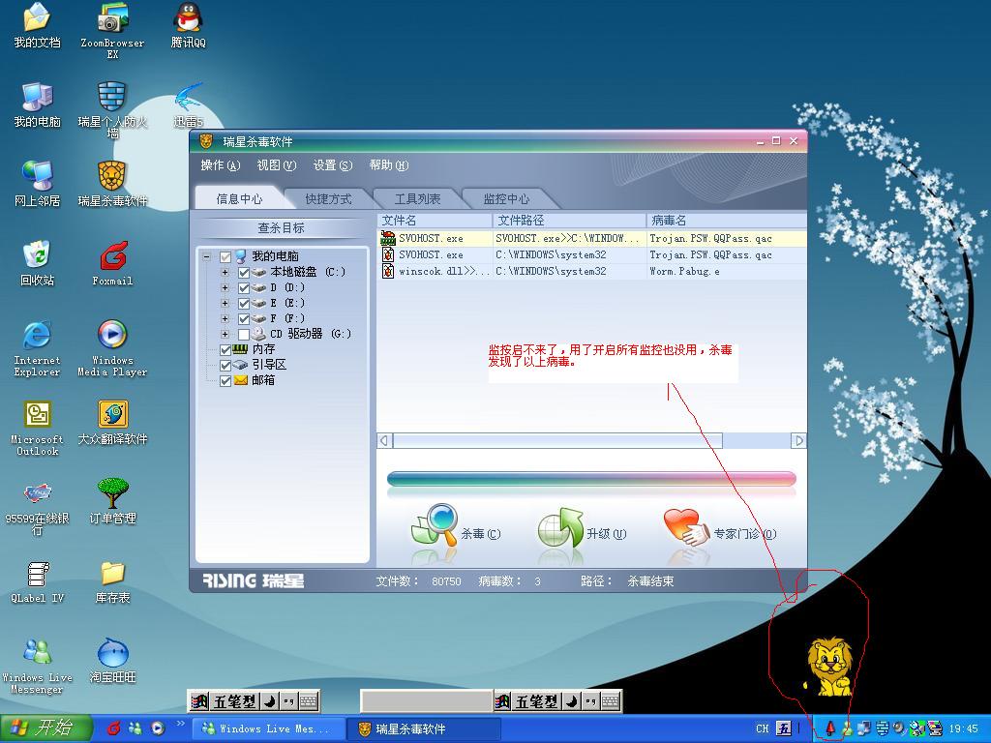Image resolution: width=991 pixels, height=743 pixels.
Task: Open the 瑞星杀毒软件 desktop shortcut
Action: tap(112, 184)
